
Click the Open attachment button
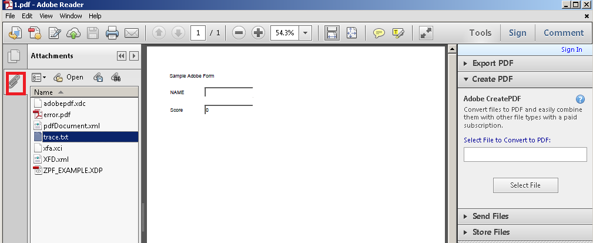tap(68, 77)
